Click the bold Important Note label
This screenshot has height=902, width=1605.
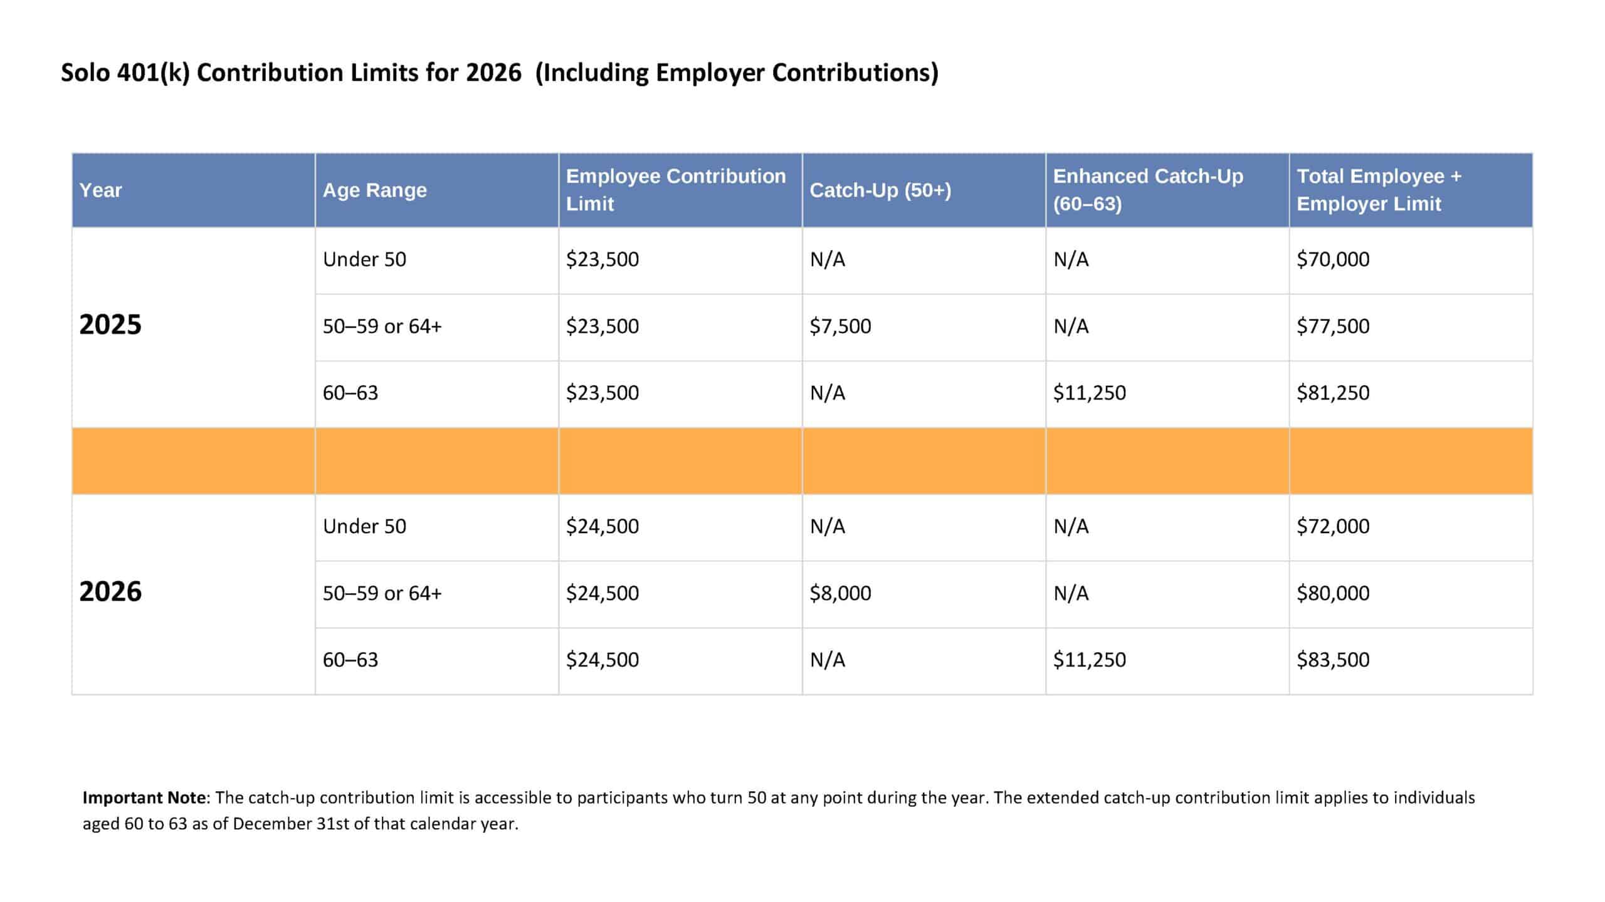coord(144,798)
